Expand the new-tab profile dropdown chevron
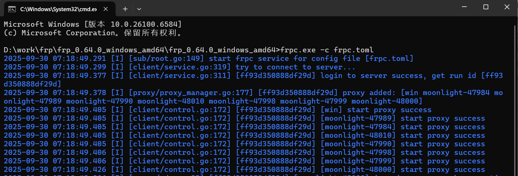The width and height of the screenshot is (518, 176). 139,9
